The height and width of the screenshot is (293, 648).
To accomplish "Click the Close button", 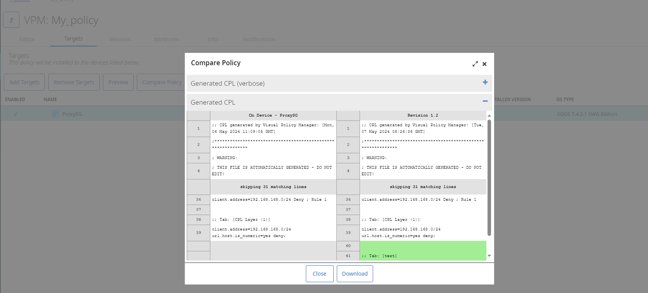I will point(319,274).
